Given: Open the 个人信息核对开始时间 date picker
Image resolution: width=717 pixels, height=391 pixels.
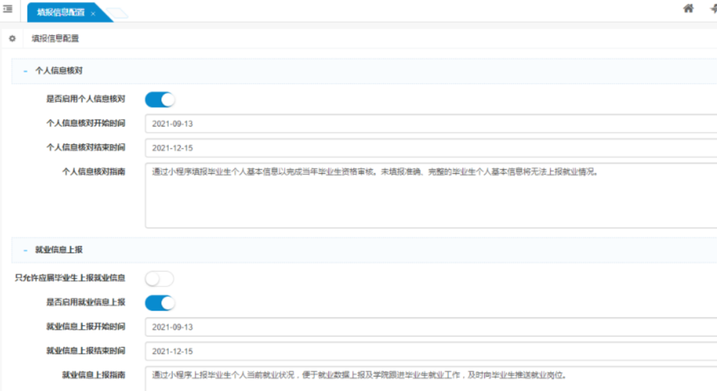Looking at the screenshot, I should [266, 123].
